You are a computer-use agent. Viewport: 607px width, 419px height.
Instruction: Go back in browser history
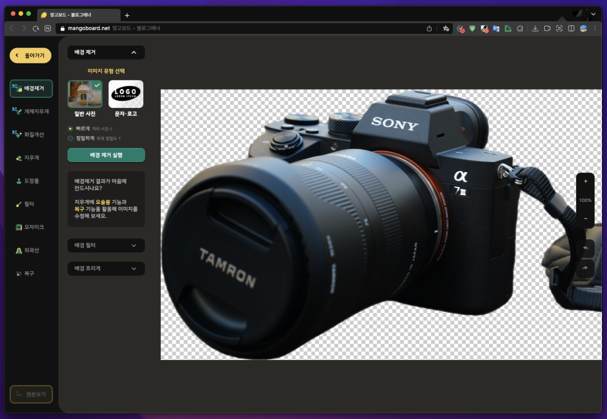[x=11, y=28]
